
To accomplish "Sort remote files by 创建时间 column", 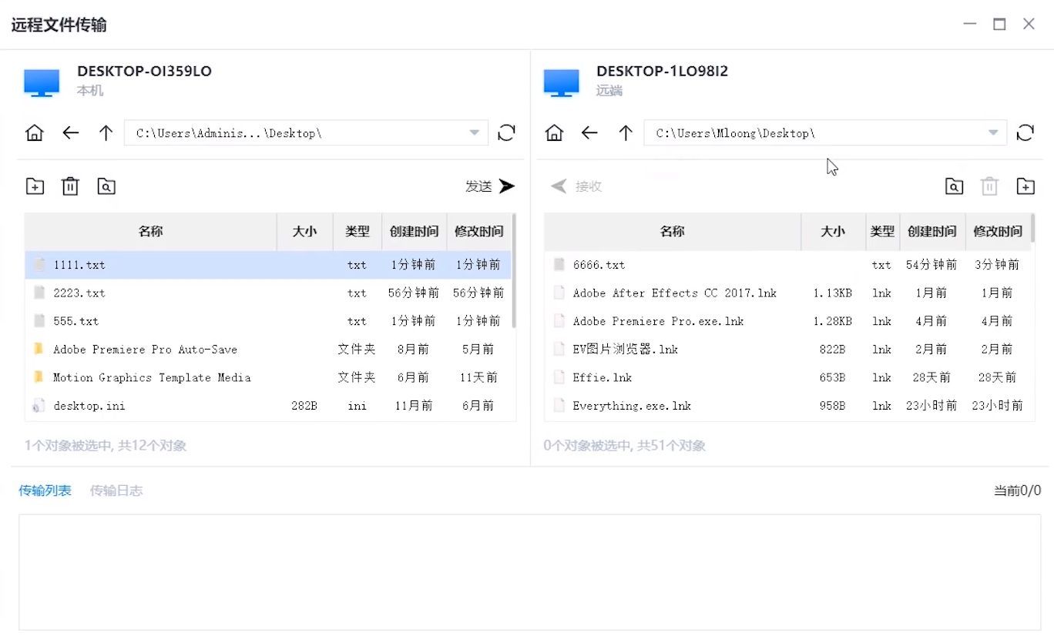I will click(932, 231).
